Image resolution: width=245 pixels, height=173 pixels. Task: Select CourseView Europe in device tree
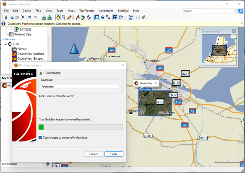31,59
